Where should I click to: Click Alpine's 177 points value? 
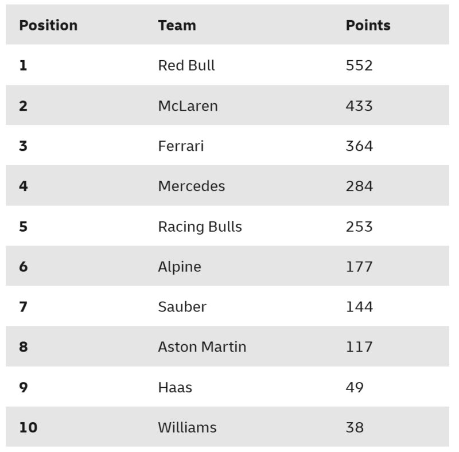(x=359, y=267)
